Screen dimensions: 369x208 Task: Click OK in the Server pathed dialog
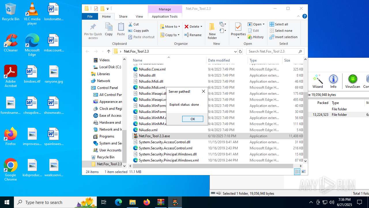[x=193, y=119]
